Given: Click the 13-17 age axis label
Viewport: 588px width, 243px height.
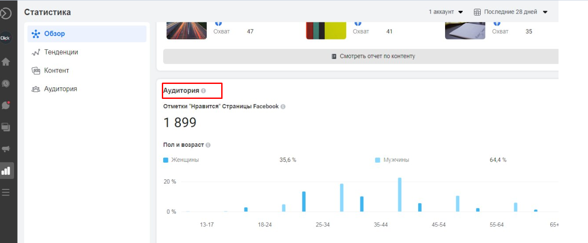Looking at the screenshot, I should (207, 225).
